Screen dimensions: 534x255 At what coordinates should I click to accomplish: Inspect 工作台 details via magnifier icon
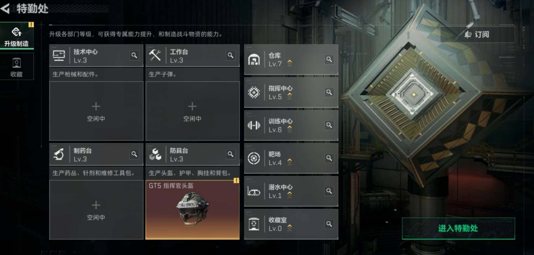[230, 55]
